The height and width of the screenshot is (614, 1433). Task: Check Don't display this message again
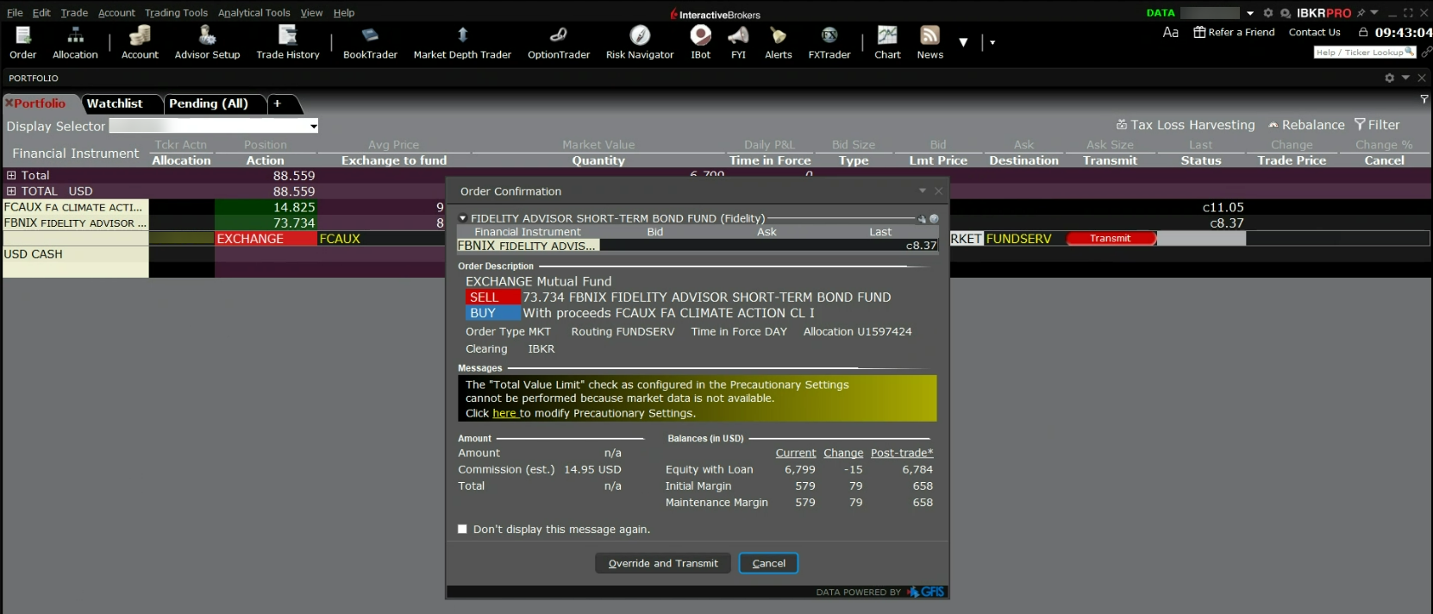pos(462,529)
